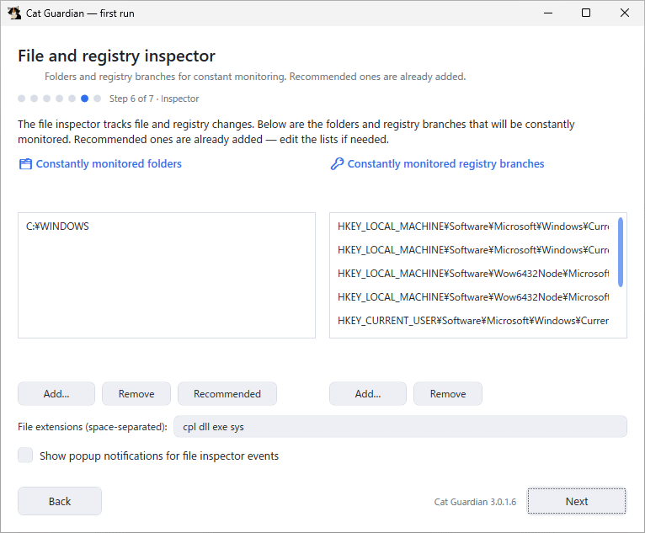Select second HKEY_LOCAL_MACHINE Wow6432Node entry
Image resolution: width=645 pixels, height=533 pixels.
coord(473,296)
